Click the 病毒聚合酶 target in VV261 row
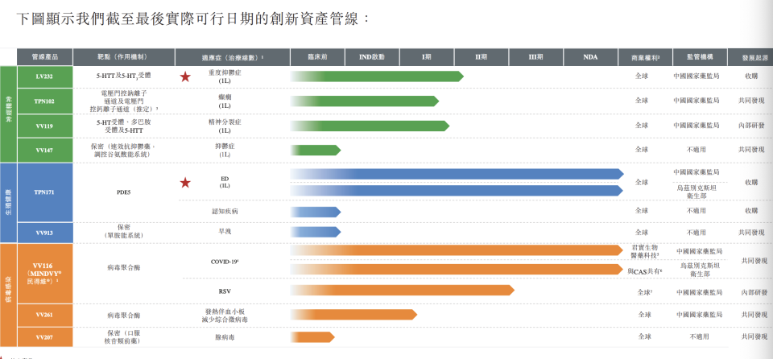This screenshot has width=773, height=359. tap(124, 315)
